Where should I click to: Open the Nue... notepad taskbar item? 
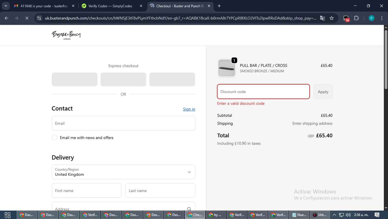(x=299, y=215)
